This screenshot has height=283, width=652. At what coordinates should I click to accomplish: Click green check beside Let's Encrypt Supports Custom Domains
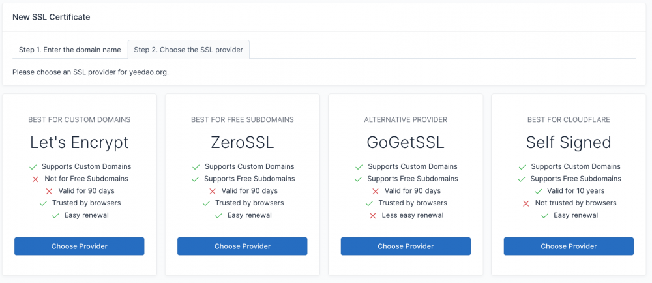33,167
